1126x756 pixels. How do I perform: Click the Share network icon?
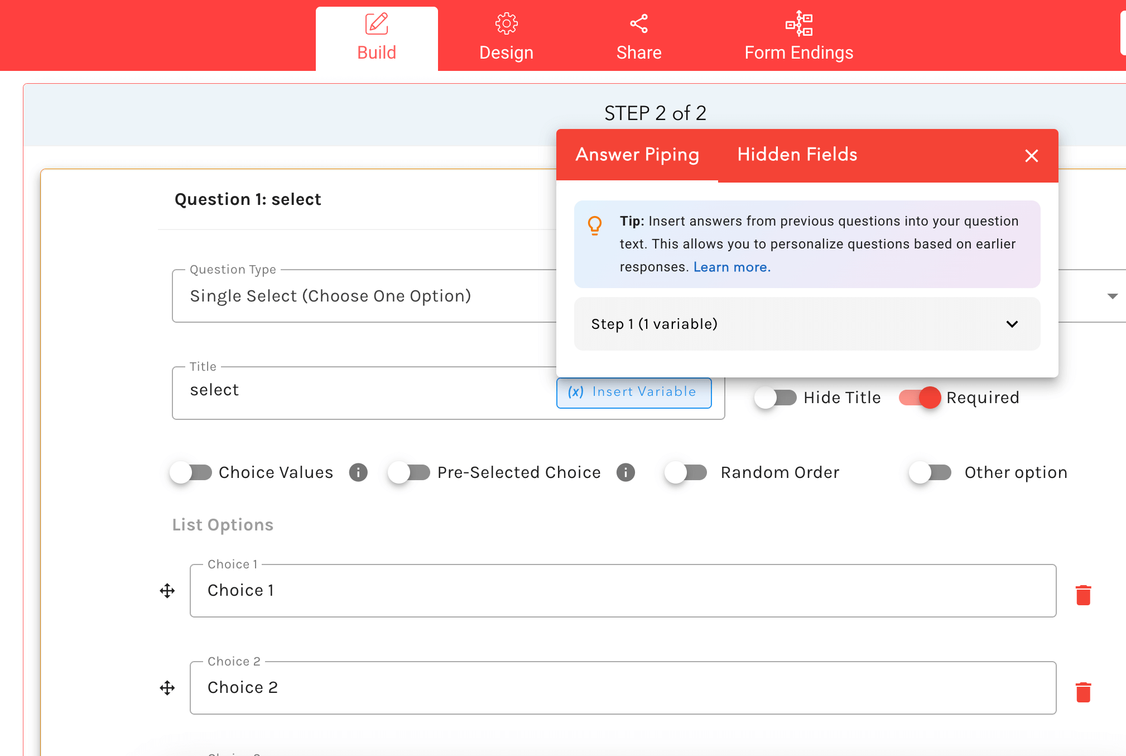click(x=639, y=24)
